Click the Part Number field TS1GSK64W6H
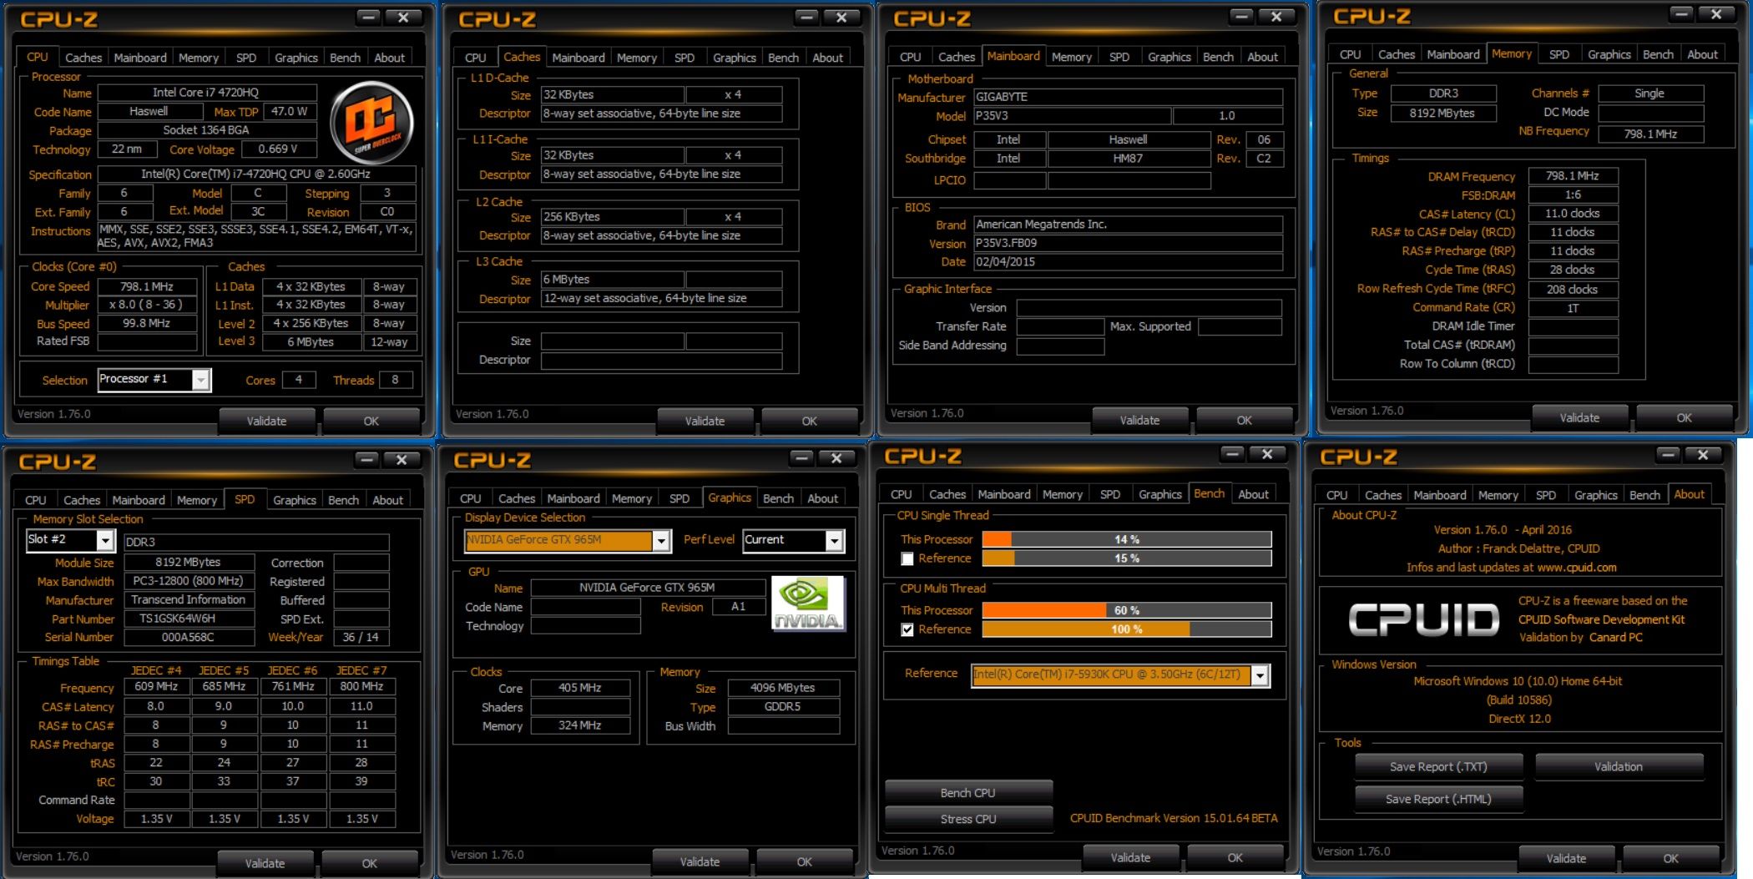Image resolution: width=1753 pixels, height=879 pixels. [189, 619]
